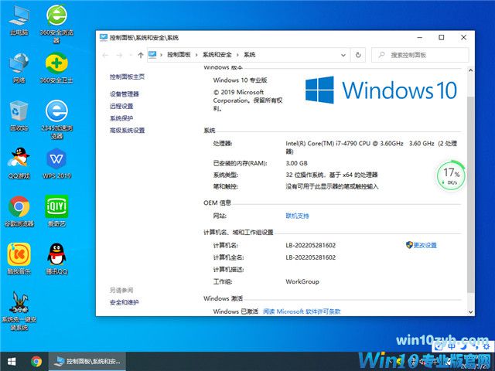The width and height of the screenshot is (495, 371).
Task: Click scrollbar down arrow in System window
Action: pyautogui.click(x=470, y=311)
